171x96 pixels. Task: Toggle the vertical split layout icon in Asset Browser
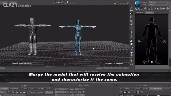(125, 93)
